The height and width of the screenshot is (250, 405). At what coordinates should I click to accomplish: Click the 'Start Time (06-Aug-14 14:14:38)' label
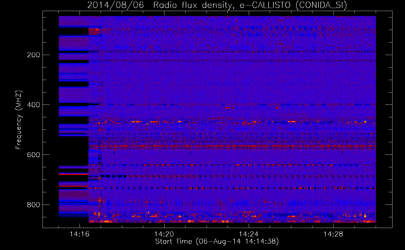[217, 241]
